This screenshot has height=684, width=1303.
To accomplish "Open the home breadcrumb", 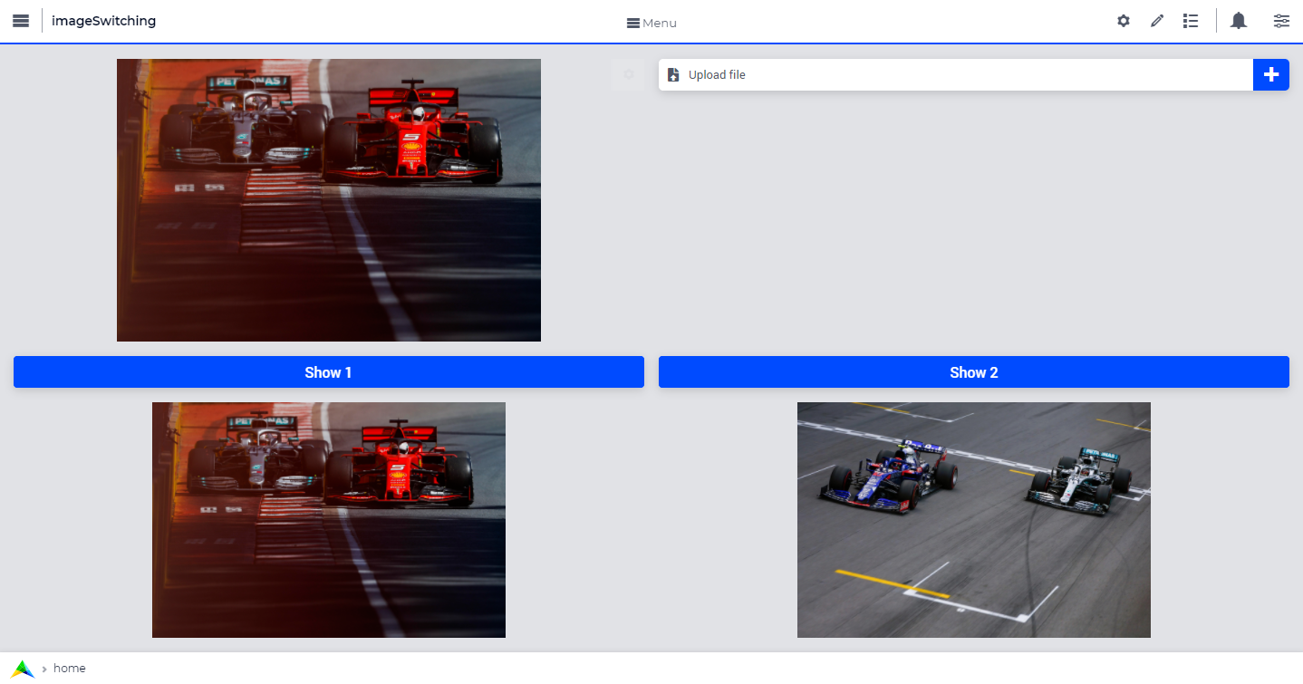I will pyautogui.click(x=70, y=669).
